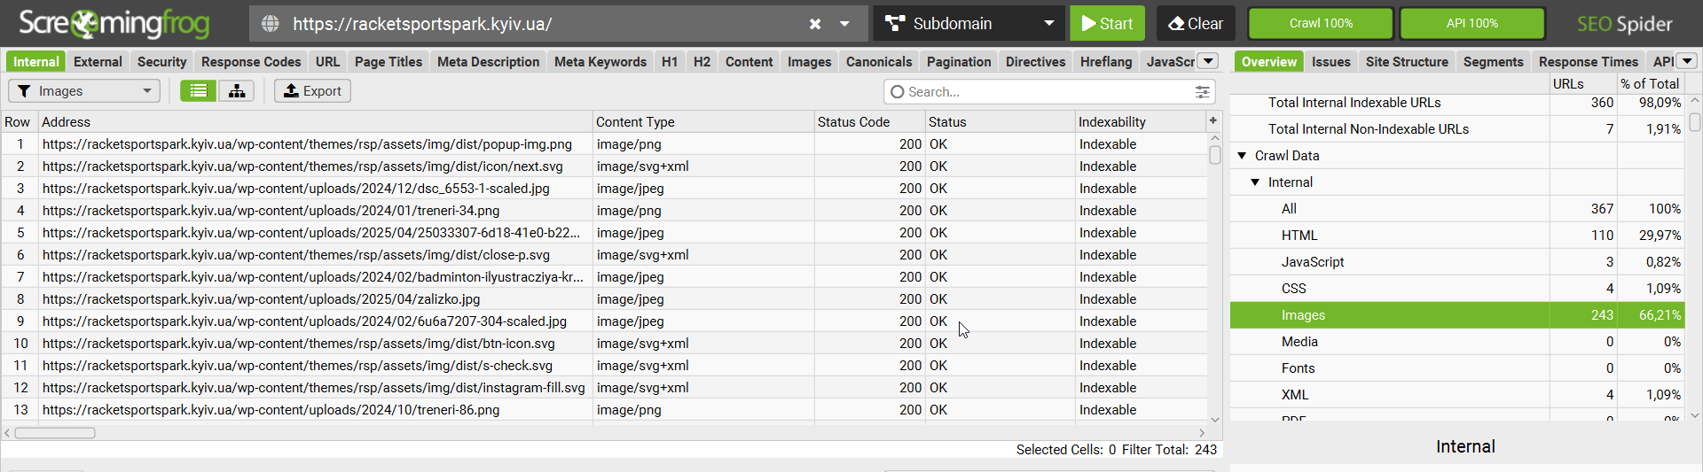Switch to the Issues tab
This screenshot has width=1703, height=472.
[1330, 62]
